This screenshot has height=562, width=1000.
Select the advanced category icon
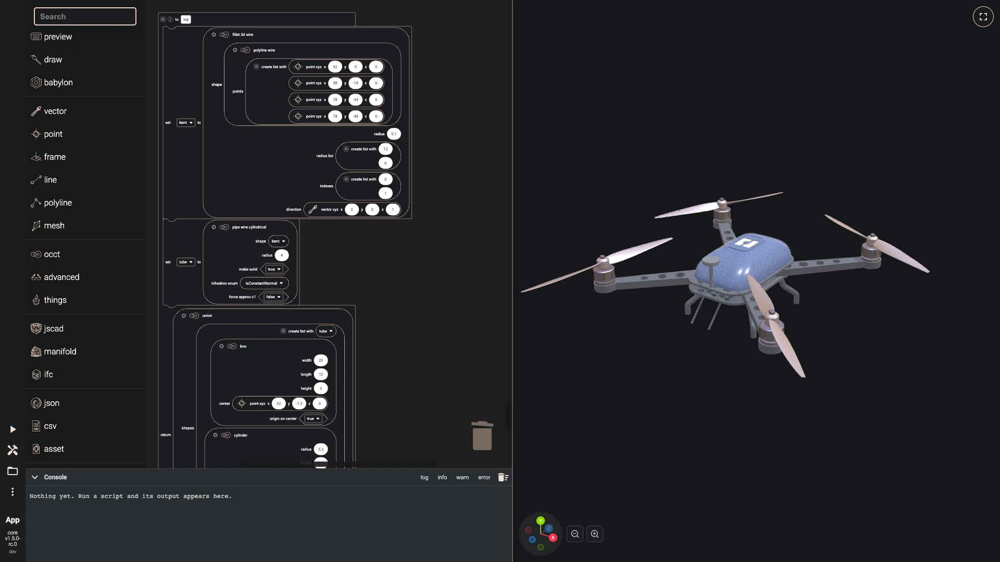coord(36,277)
